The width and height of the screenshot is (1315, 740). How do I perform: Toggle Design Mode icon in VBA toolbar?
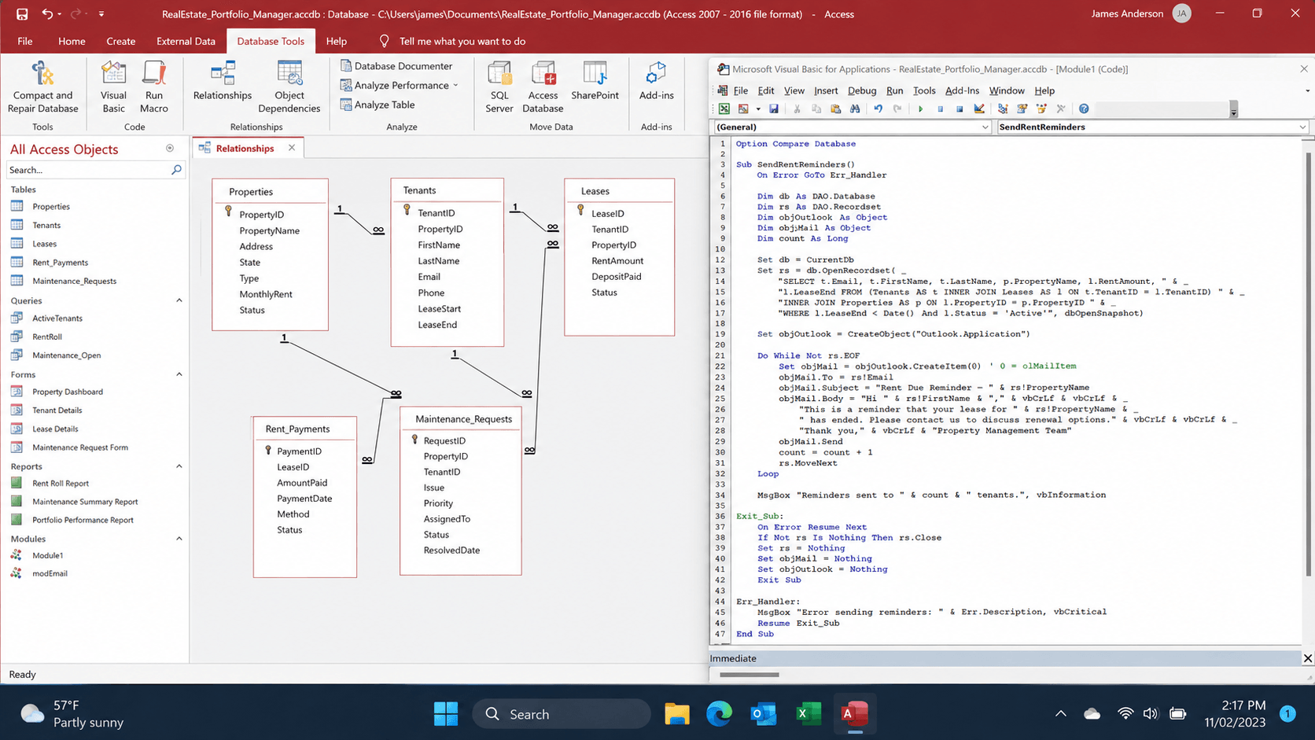979,109
